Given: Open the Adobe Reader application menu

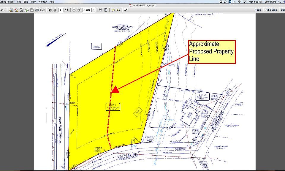Looking at the screenshot, I should pos(7,2).
